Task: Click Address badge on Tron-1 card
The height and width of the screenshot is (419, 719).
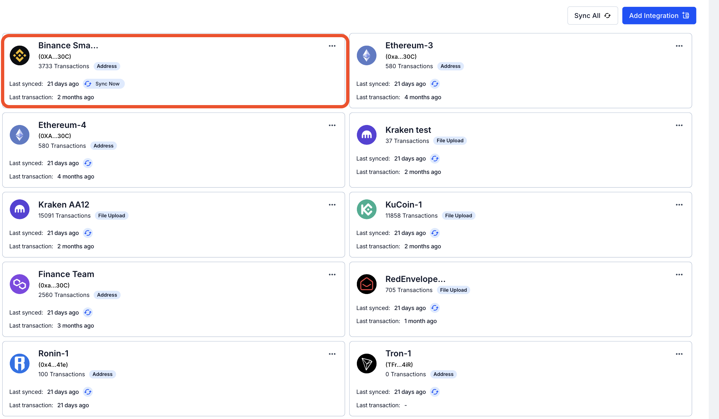Action: (443, 374)
